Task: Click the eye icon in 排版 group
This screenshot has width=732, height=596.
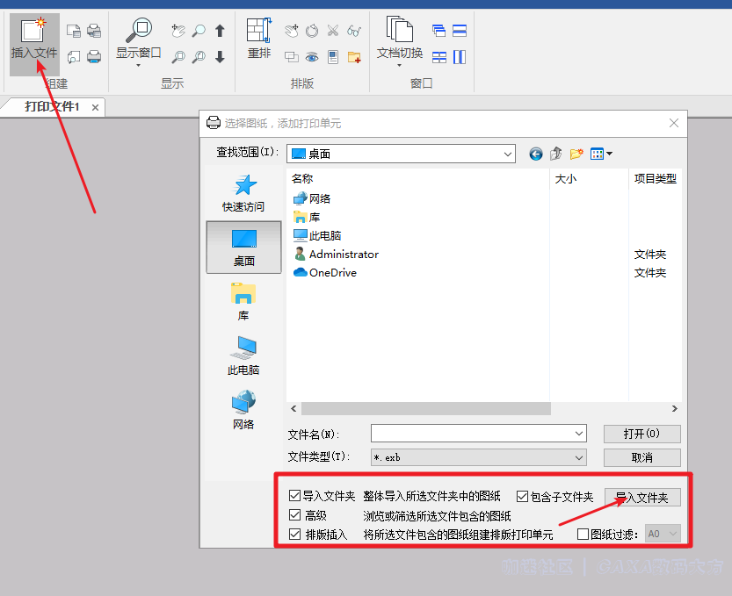Action: (312, 57)
